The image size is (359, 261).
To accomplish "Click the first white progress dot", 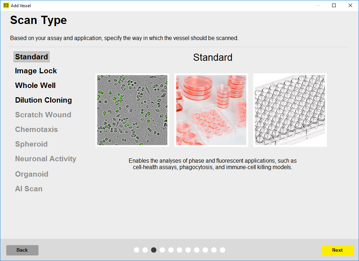I will click(137, 250).
